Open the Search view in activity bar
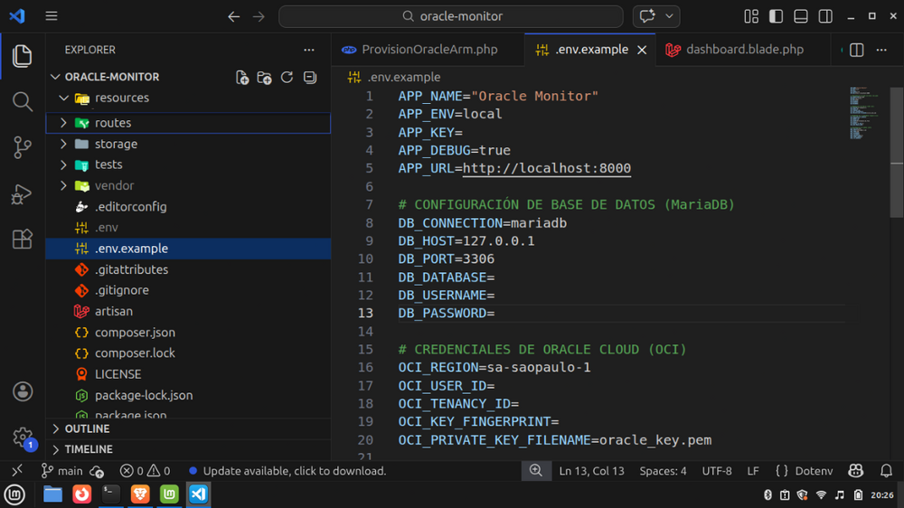This screenshot has height=508, width=904. 23,101
